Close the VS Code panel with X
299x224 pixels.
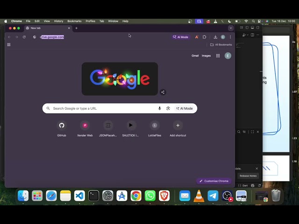tap(258, 132)
